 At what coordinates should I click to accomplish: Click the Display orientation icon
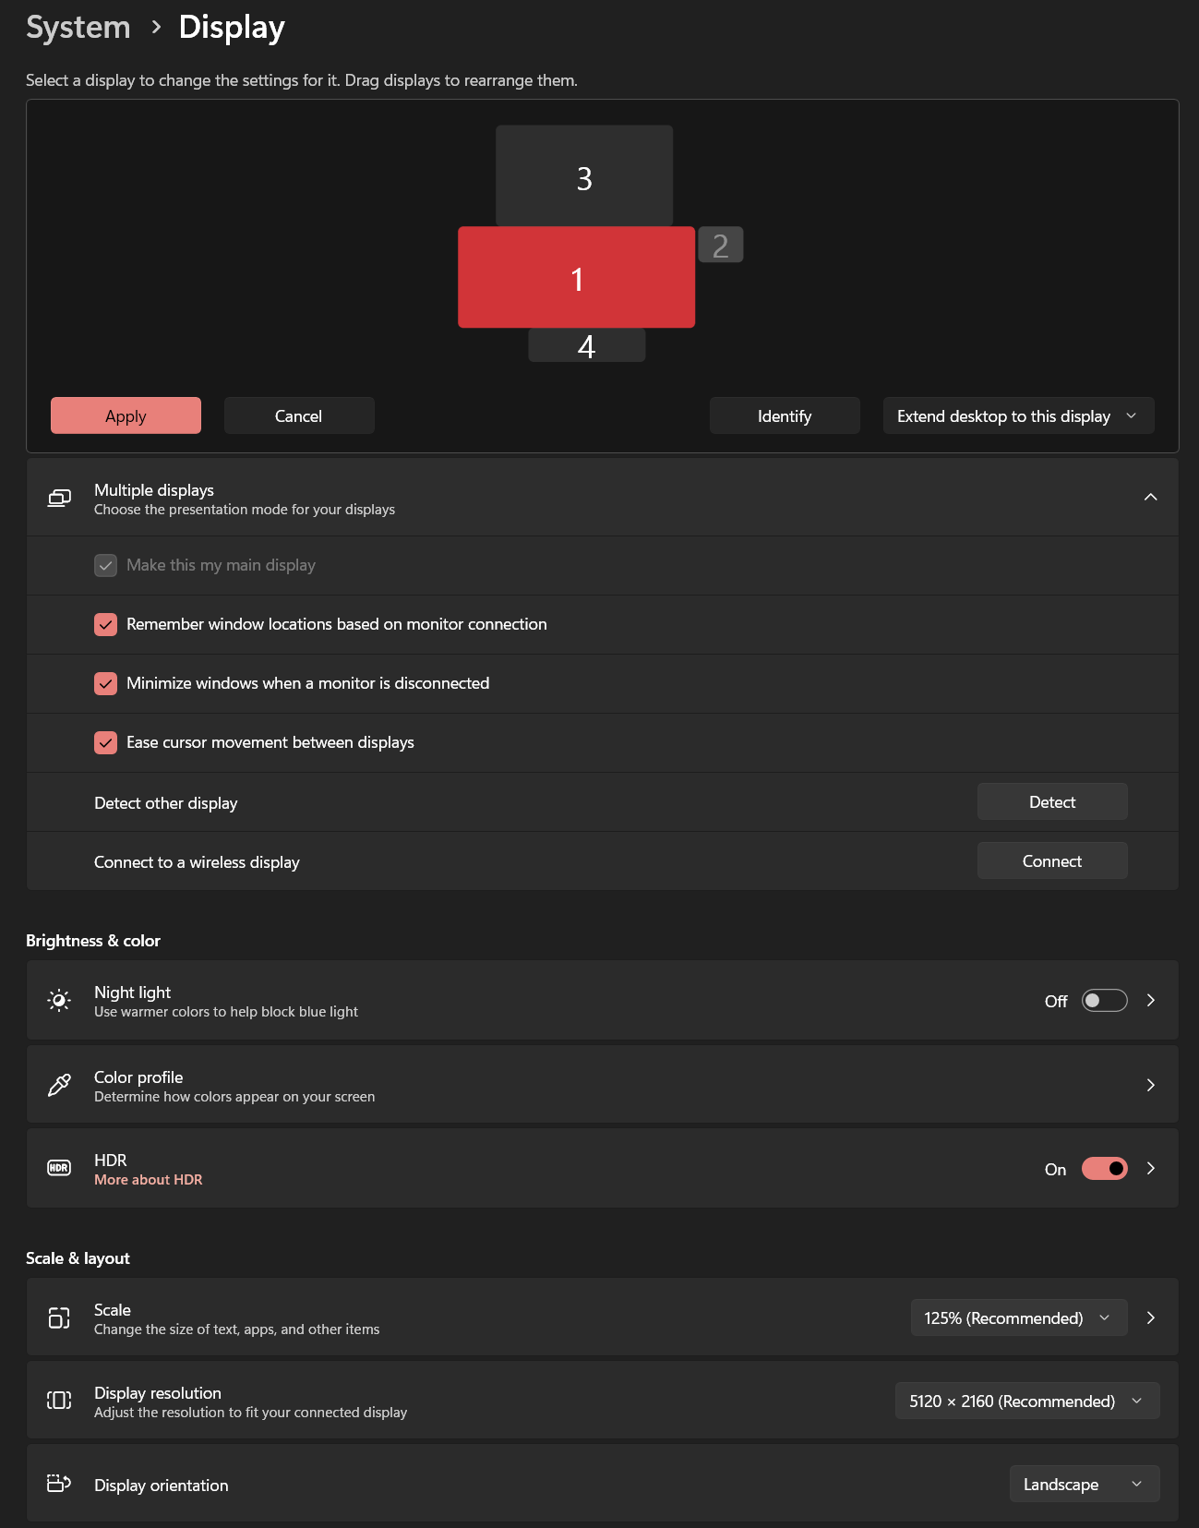click(x=59, y=1484)
